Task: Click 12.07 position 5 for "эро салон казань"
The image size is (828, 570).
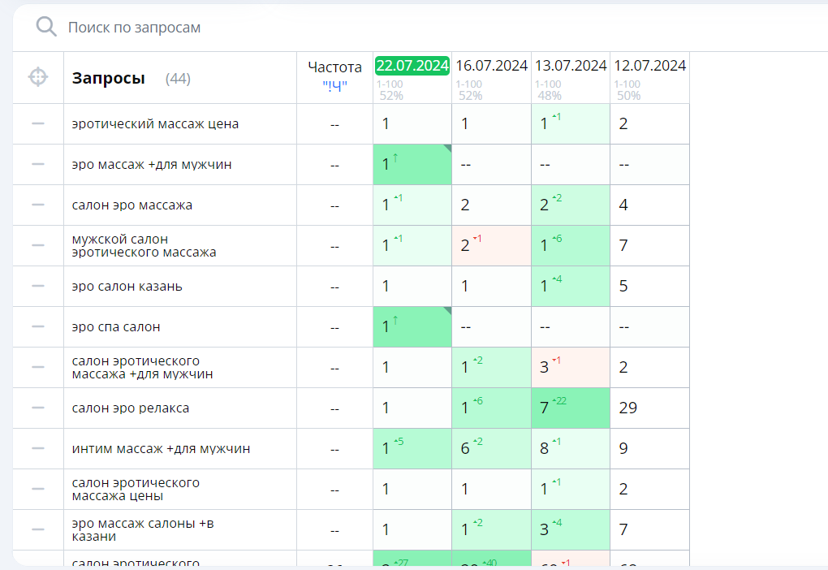Action: [650, 287]
